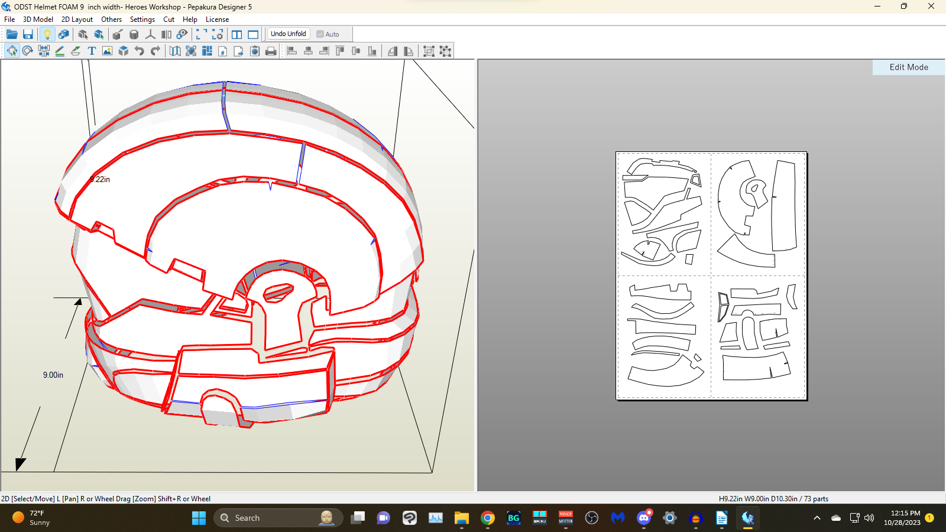The width and height of the screenshot is (946, 532).
Task: Open the Cut menu
Action: pos(169,20)
